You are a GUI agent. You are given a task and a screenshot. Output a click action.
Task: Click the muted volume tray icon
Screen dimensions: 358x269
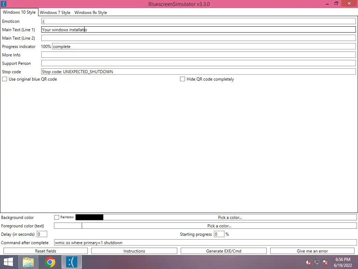(308, 262)
